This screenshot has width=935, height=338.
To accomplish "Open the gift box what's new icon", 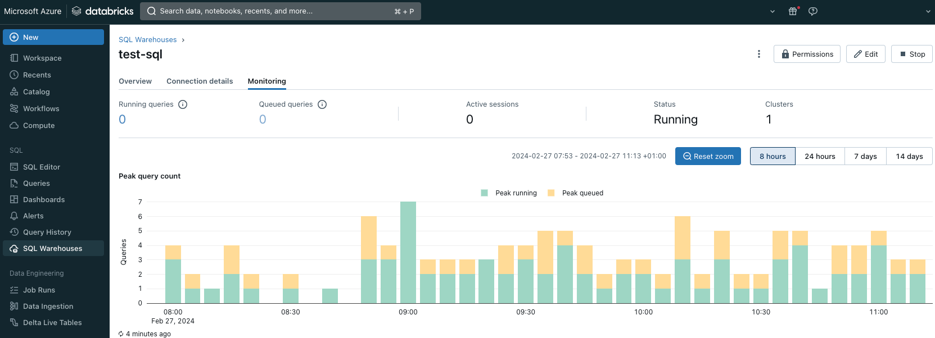I will [793, 11].
